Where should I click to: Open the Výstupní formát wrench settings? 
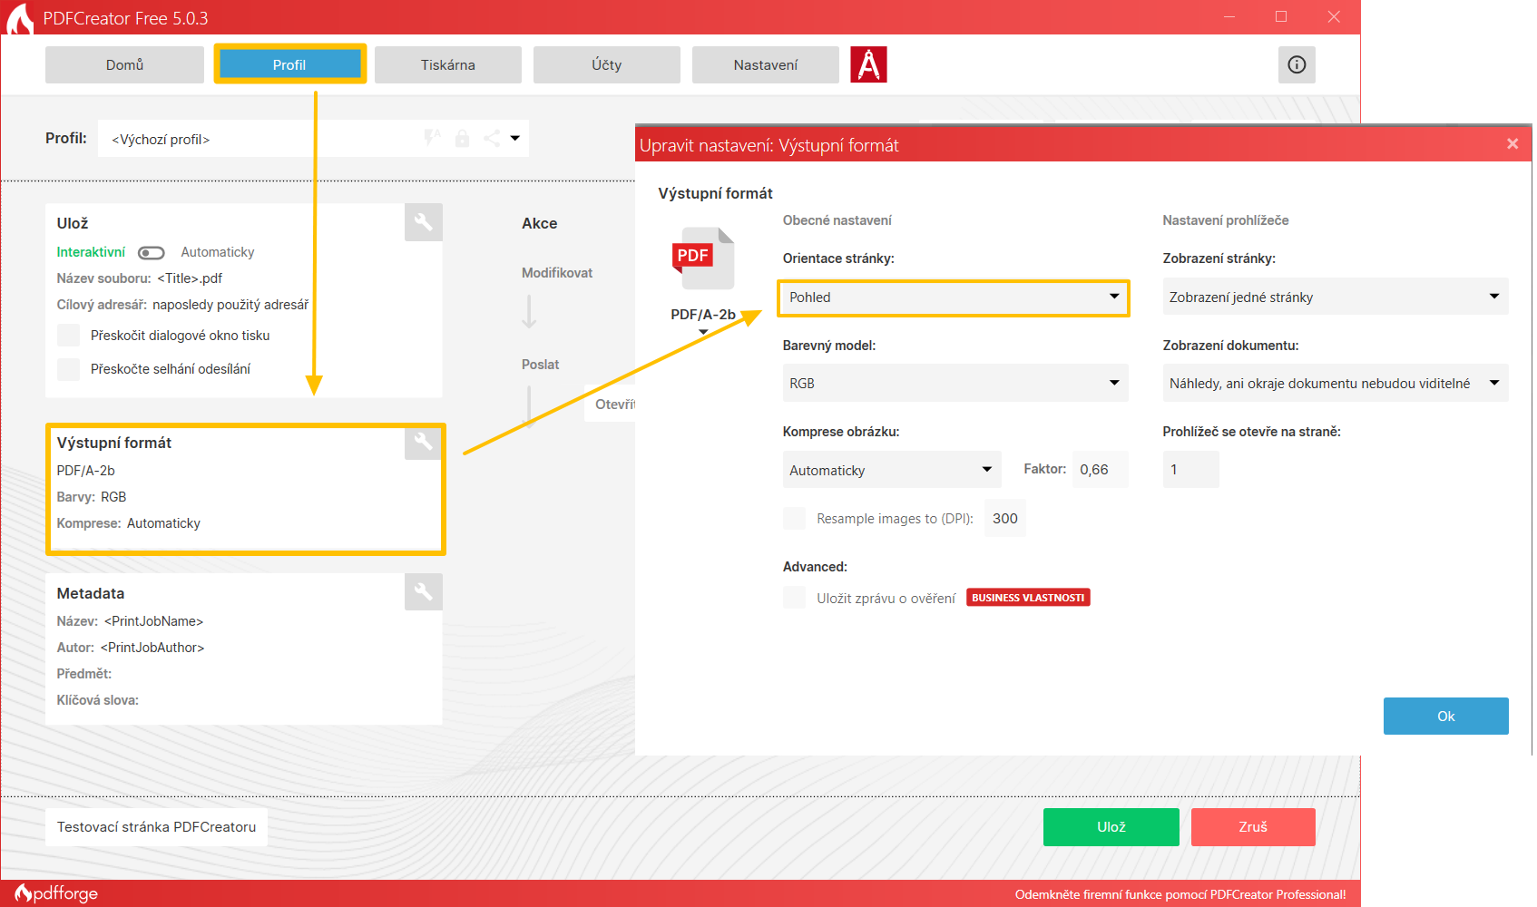tap(423, 442)
